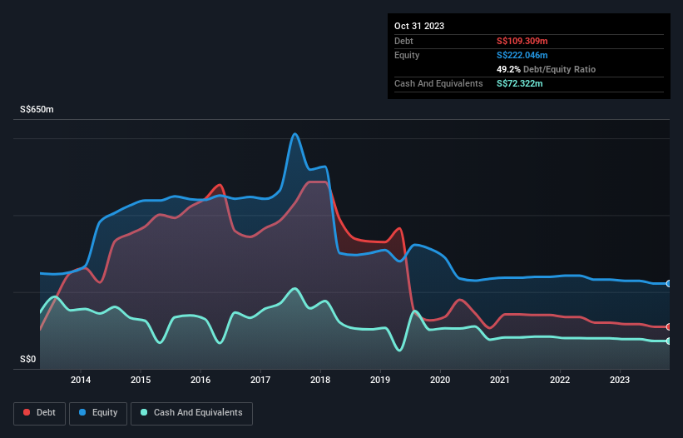Click the red dot in Debt legend
The width and height of the screenshot is (683, 438).
tap(27, 412)
